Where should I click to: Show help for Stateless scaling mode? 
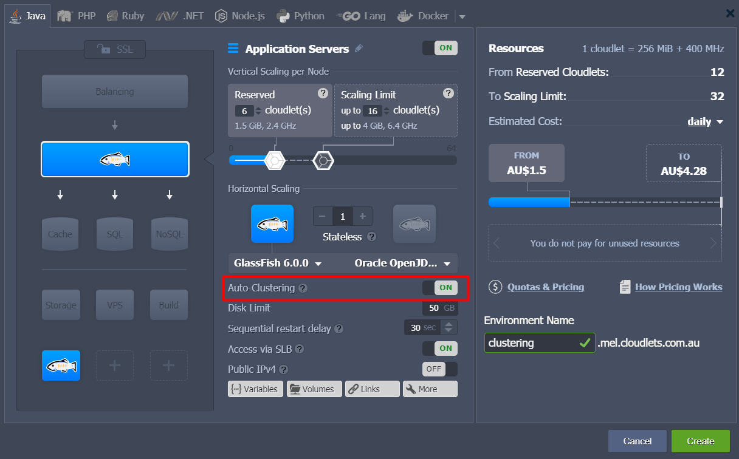[372, 237]
